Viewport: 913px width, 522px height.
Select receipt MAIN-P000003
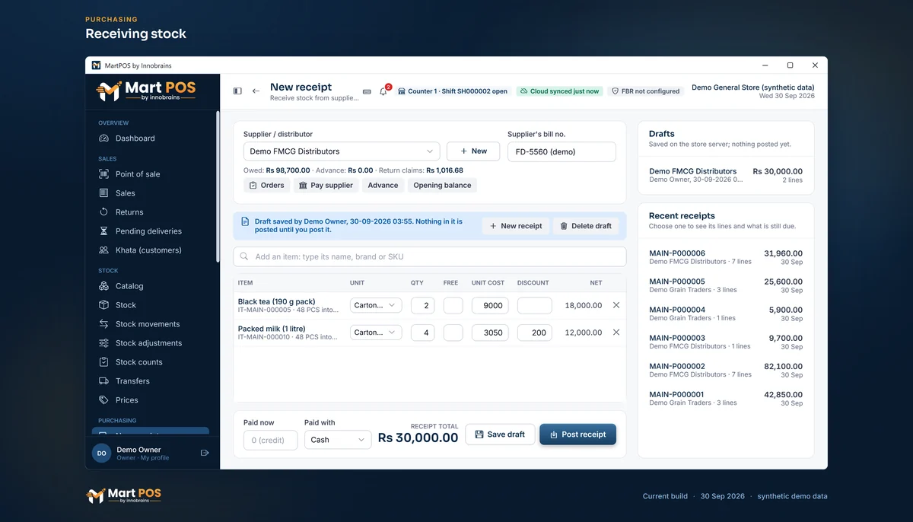(x=726, y=342)
